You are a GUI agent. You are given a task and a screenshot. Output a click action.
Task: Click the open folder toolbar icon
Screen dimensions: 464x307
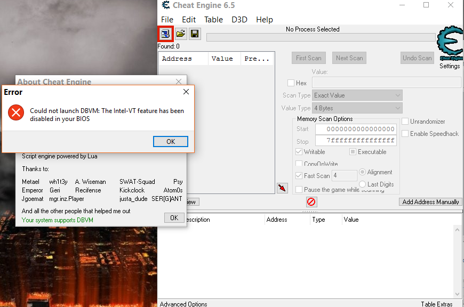pos(181,34)
